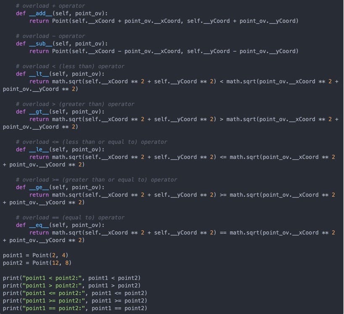Viewport: 344px width, 314px height.
Task: Click the string "point1 == point2:"
Action: [54, 308]
